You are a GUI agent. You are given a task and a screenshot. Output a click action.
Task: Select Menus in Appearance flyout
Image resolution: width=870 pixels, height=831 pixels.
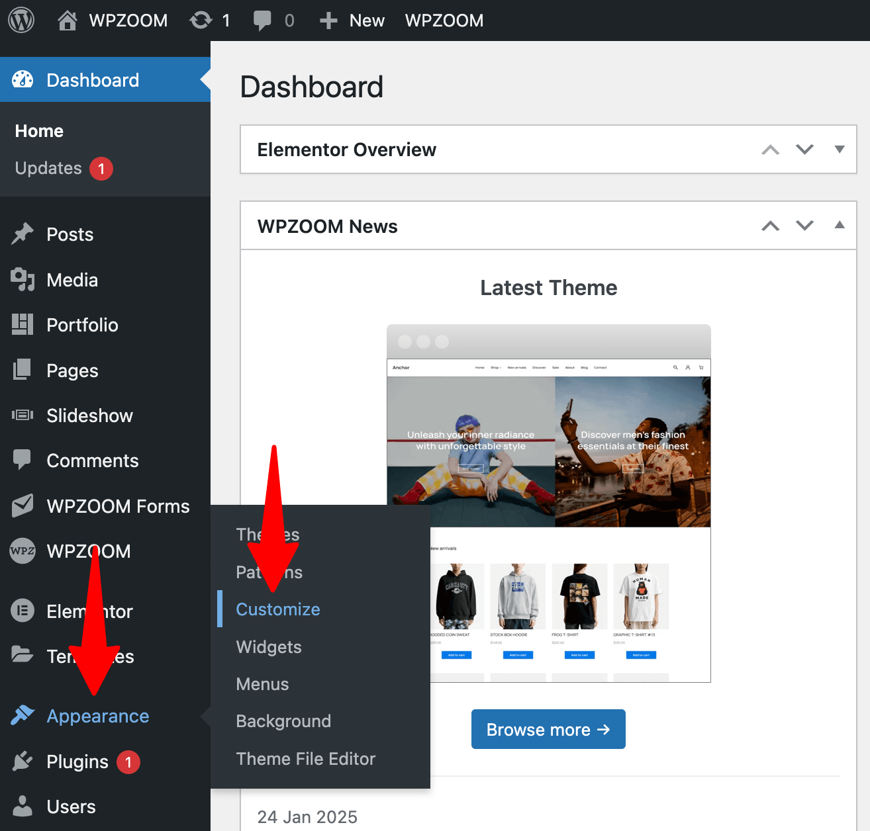point(262,684)
